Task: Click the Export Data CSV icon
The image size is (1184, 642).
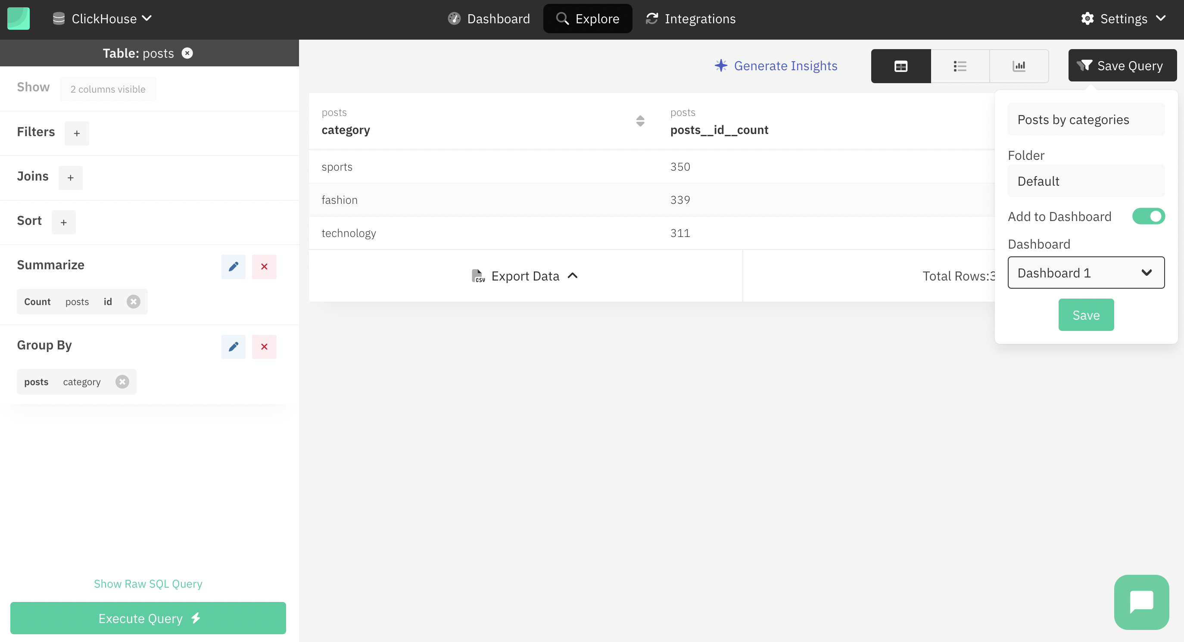Action: [477, 275]
